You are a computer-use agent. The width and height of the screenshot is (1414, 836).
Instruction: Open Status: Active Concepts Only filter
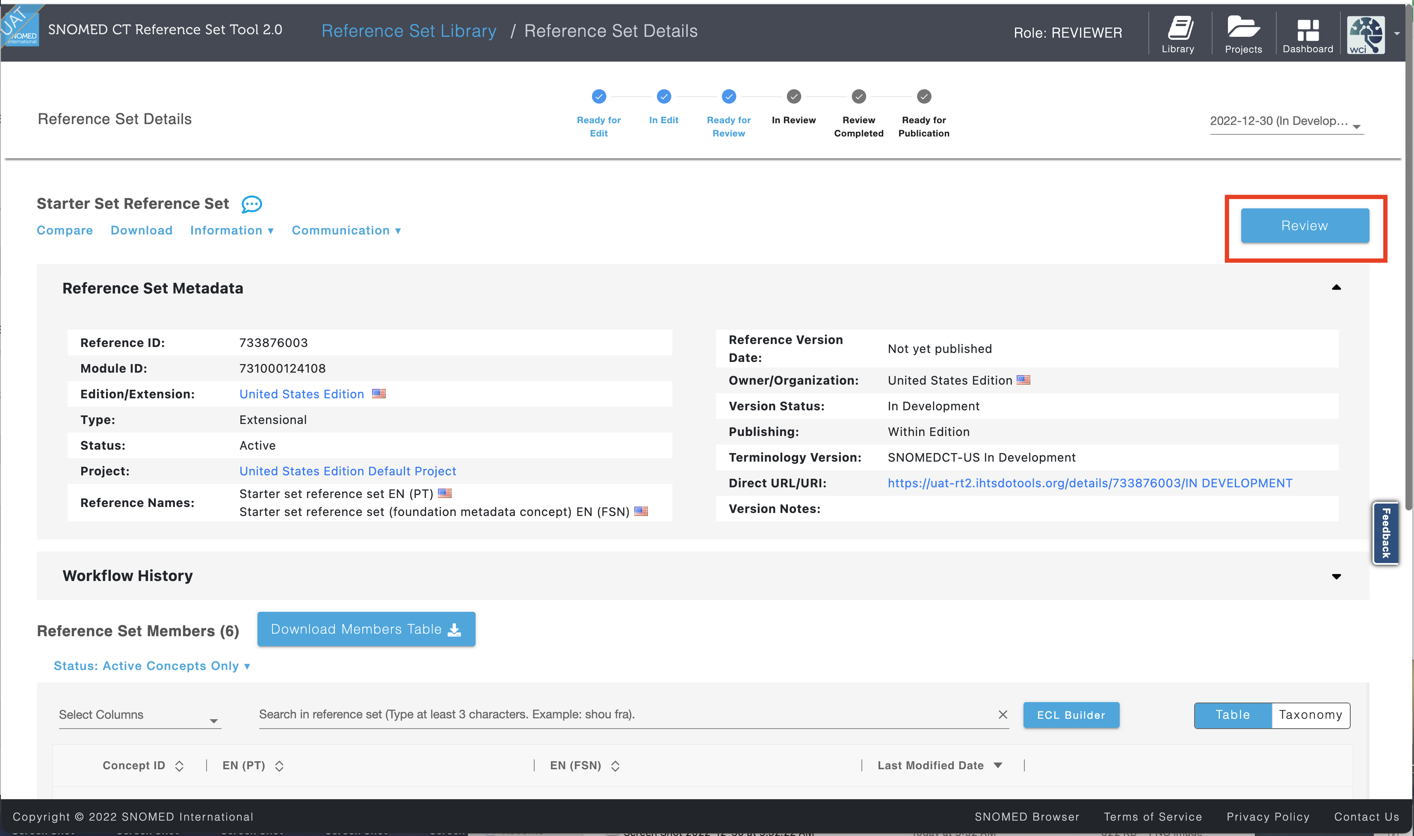[x=151, y=666]
